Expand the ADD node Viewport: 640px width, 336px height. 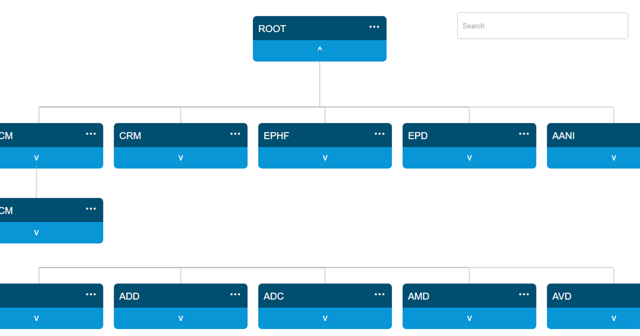pyautogui.click(x=181, y=318)
